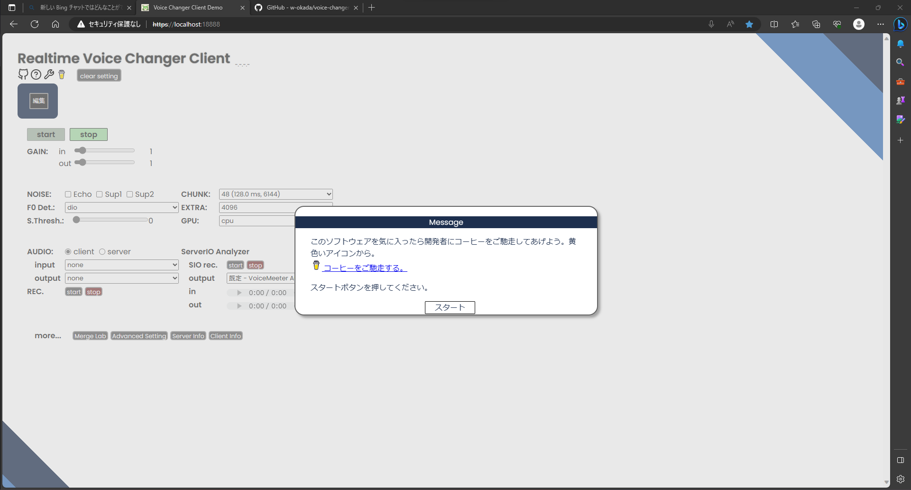Viewport: 911px width, 490px height.
Task: Open the F0 Det. dropdown showing dio
Action: [121, 207]
